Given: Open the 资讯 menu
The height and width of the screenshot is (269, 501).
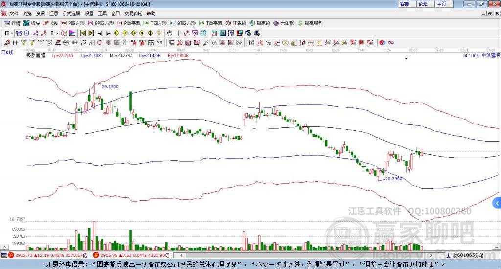Looking at the screenshot, I should (41, 13).
